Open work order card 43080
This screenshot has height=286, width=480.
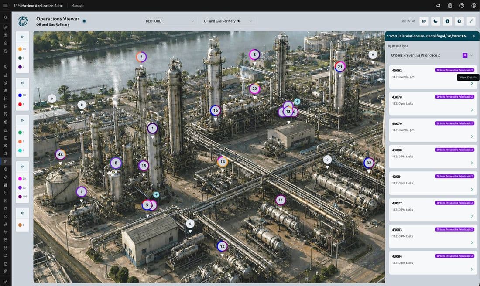(433, 157)
